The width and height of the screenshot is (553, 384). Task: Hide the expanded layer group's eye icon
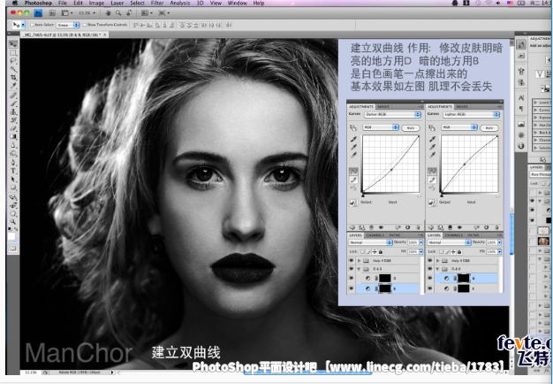pos(532,201)
